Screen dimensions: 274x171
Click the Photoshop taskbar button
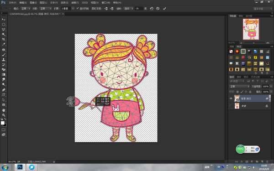tap(20, 167)
